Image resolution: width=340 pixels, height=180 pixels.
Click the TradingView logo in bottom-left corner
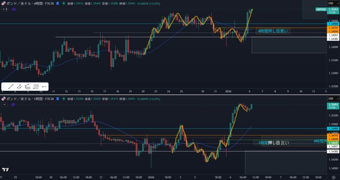click(5, 170)
